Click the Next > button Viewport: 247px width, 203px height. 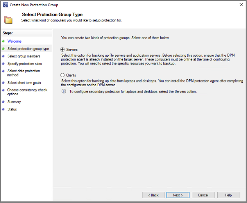[x=178, y=195]
